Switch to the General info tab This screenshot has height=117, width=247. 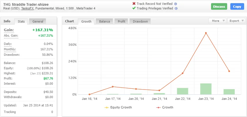click(38, 21)
